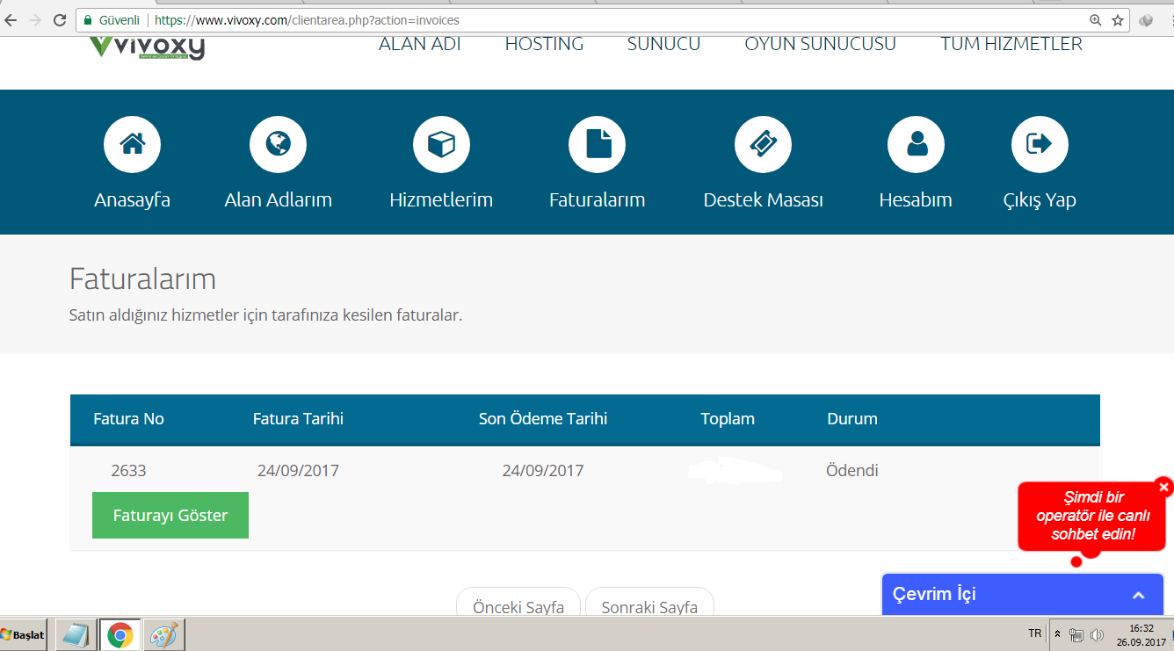Viewport: 1174px width, 651px height.
Task: Close the red live chat bubble
Action: pos(1163,486)
